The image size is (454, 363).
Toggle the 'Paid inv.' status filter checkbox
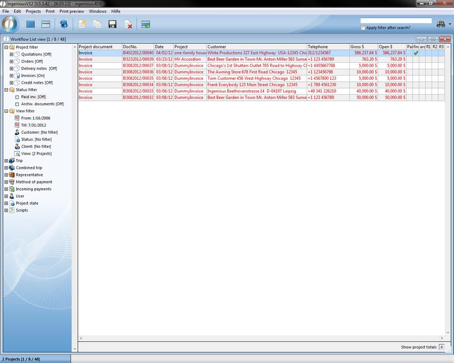click(x=17, y=97)
